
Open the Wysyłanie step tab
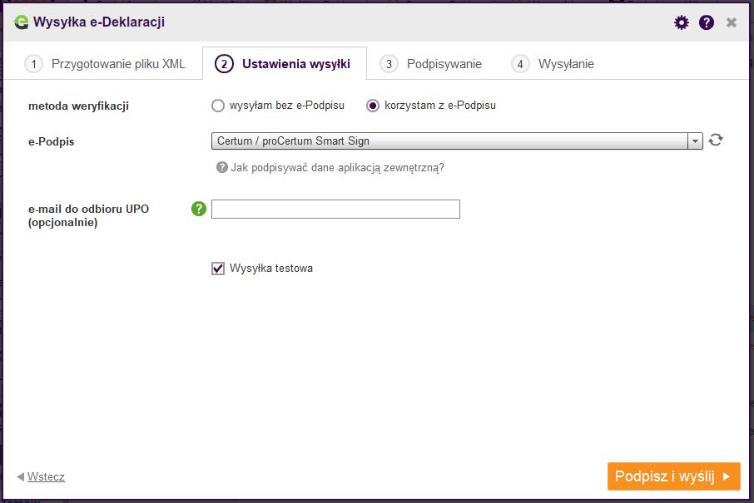553,64
